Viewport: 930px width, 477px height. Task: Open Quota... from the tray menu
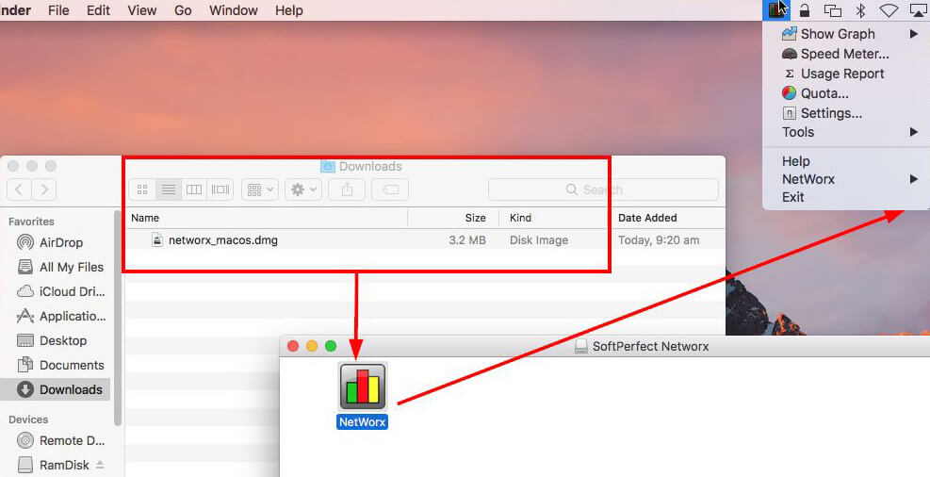tap(847, 93)
